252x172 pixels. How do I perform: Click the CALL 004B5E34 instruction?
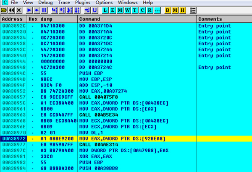[x=99, y=115]
